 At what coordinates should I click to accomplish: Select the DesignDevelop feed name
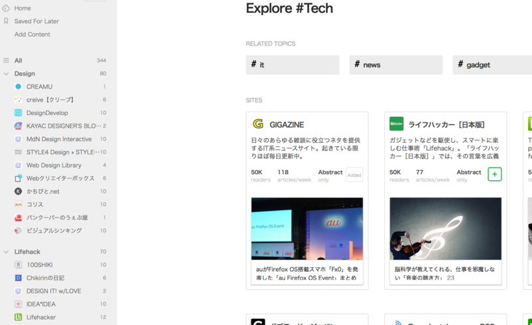tap(47, 112)
